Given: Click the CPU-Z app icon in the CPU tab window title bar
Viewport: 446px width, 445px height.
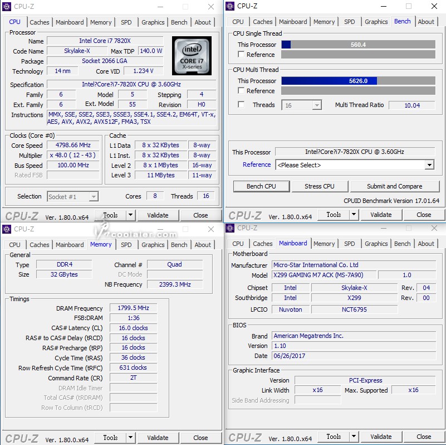Looking at the screenshot, I should [x=6, y=6].
